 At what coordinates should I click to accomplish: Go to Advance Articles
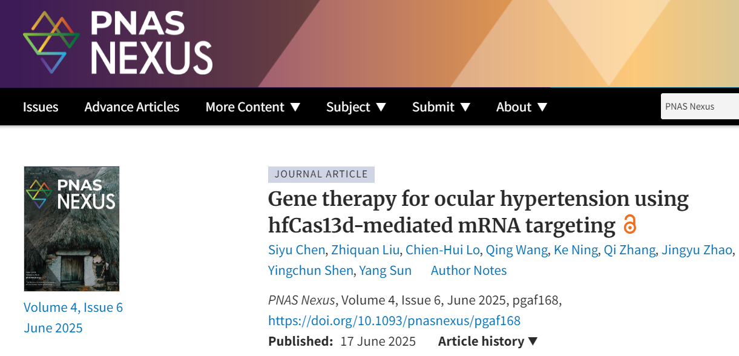(132, 107)
